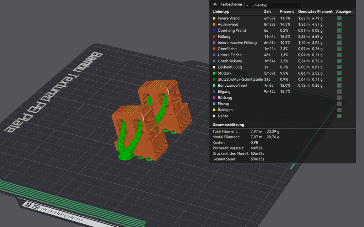Uncheck the Innere Wand display checkbox
This screenshot has width=364, height=227.
[339, 18]
